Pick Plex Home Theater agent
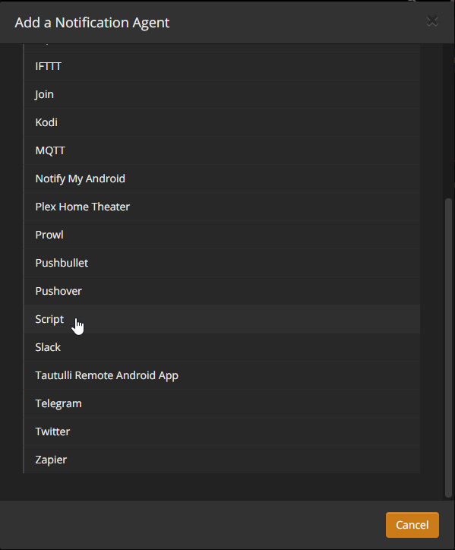The height and width of the screenshot is (550, 455). tap(222, 207)
